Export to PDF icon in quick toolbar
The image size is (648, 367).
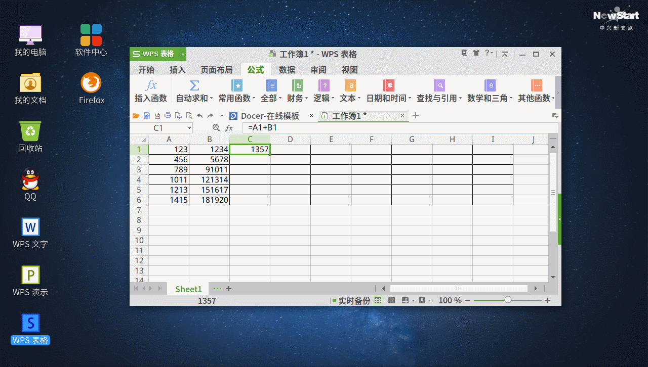(x=157, y=116)
